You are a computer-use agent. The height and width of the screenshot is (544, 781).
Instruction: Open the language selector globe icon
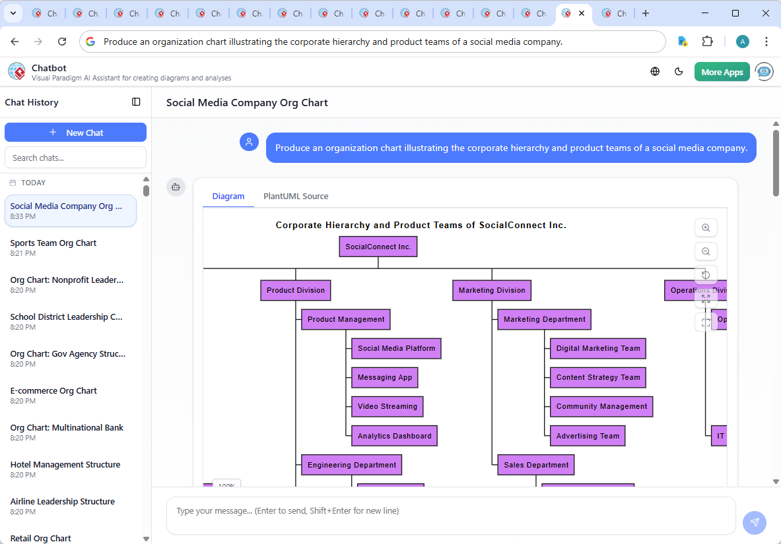tap(654, 71)
